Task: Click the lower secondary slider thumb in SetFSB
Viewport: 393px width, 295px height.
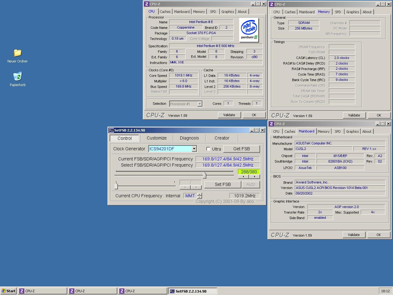Action: 116,186
